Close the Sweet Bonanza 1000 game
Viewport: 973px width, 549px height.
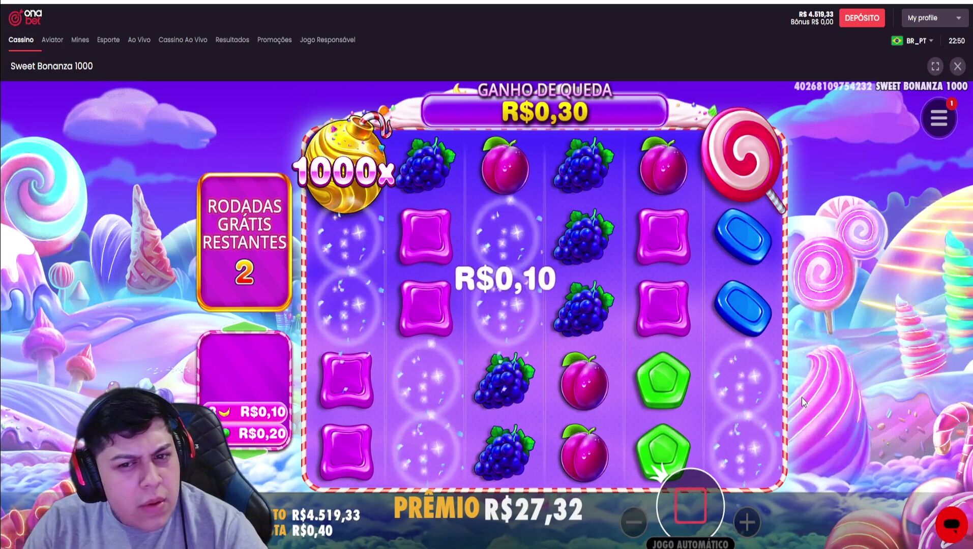coord(957,66)
